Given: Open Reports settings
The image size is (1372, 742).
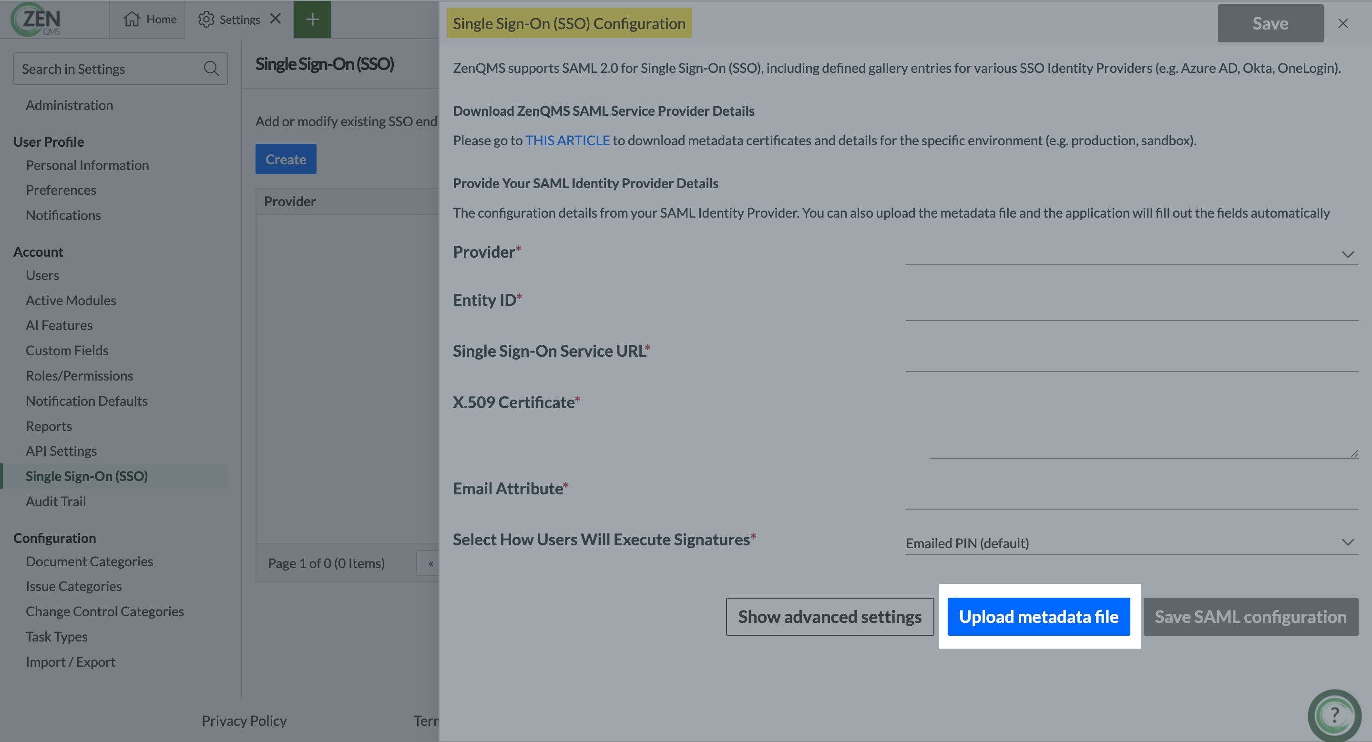Looking at the screenshot, I should click(49, 427).
